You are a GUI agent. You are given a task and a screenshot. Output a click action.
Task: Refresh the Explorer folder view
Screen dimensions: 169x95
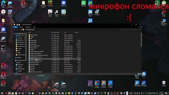coord(121,30)
